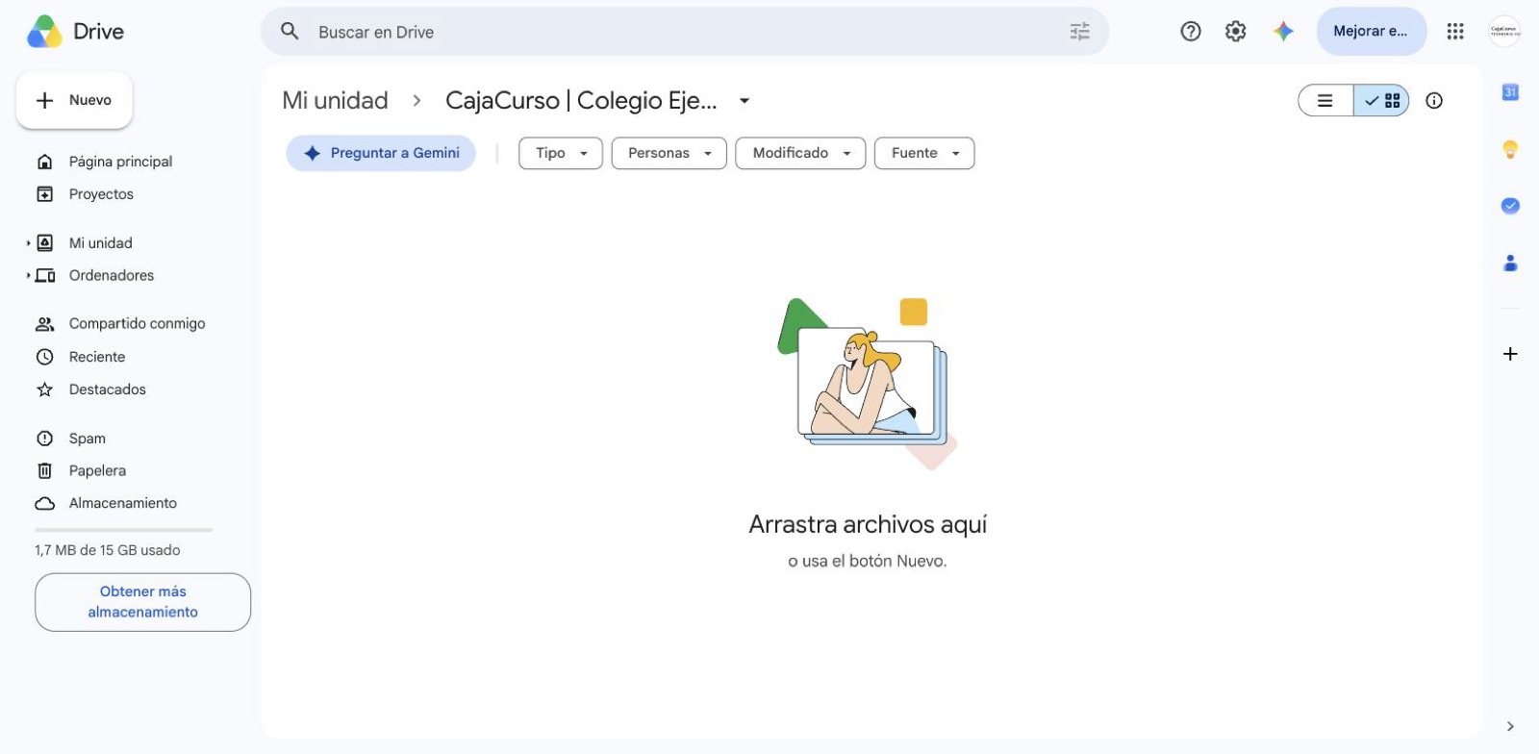
Task: Open Google Keep side panel
Action: point(1510,149)
